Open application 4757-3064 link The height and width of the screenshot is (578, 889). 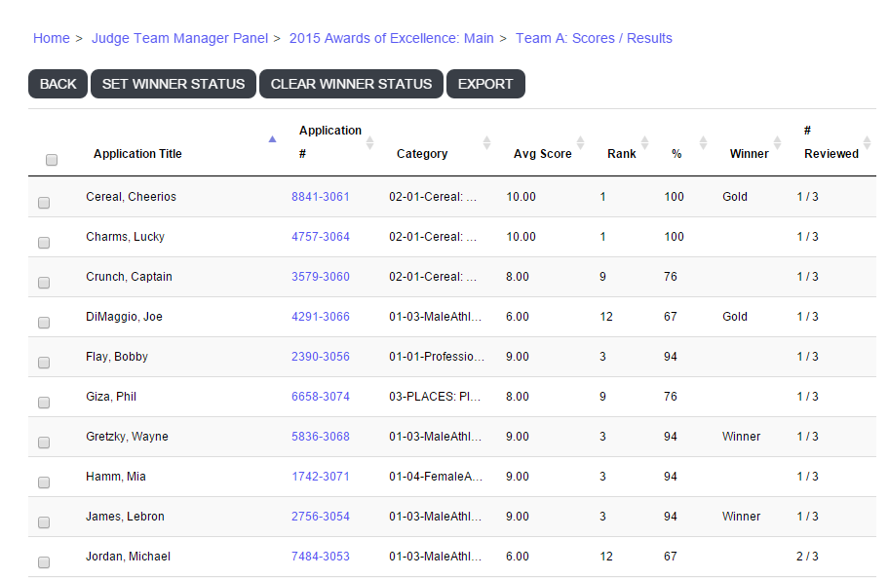tap(321, 236)
